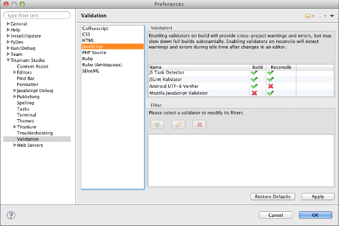The image size is (339, 226).
Task: Click the Restore Defaults button
Action: coord(272,197)
